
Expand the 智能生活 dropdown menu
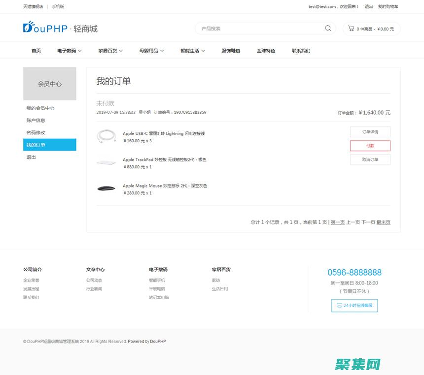tap(192, 51)
